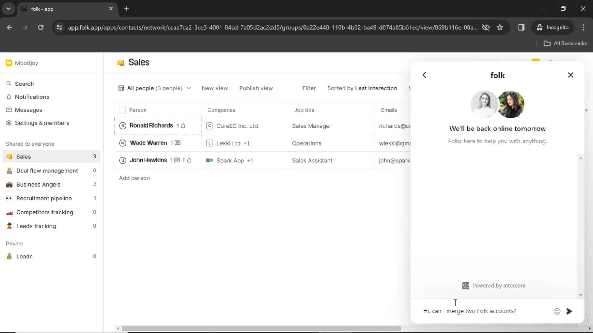The image size is (593, 333).
Task: Click Ronald Richards reminder bell icon
Action: (x=183, y=125)
